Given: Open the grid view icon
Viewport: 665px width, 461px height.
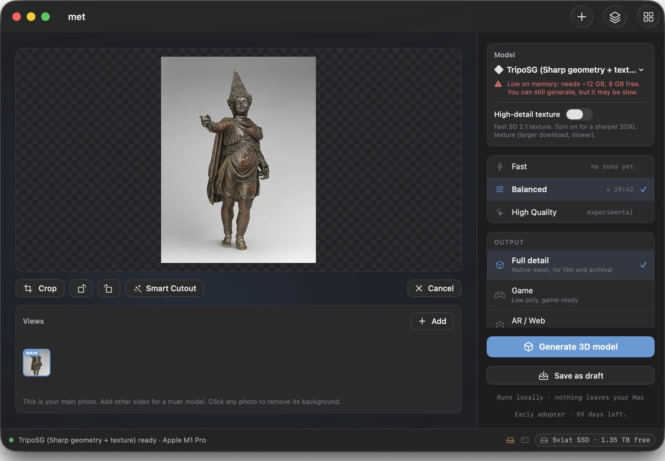Looking at the screenshot, I should (648, 17).
